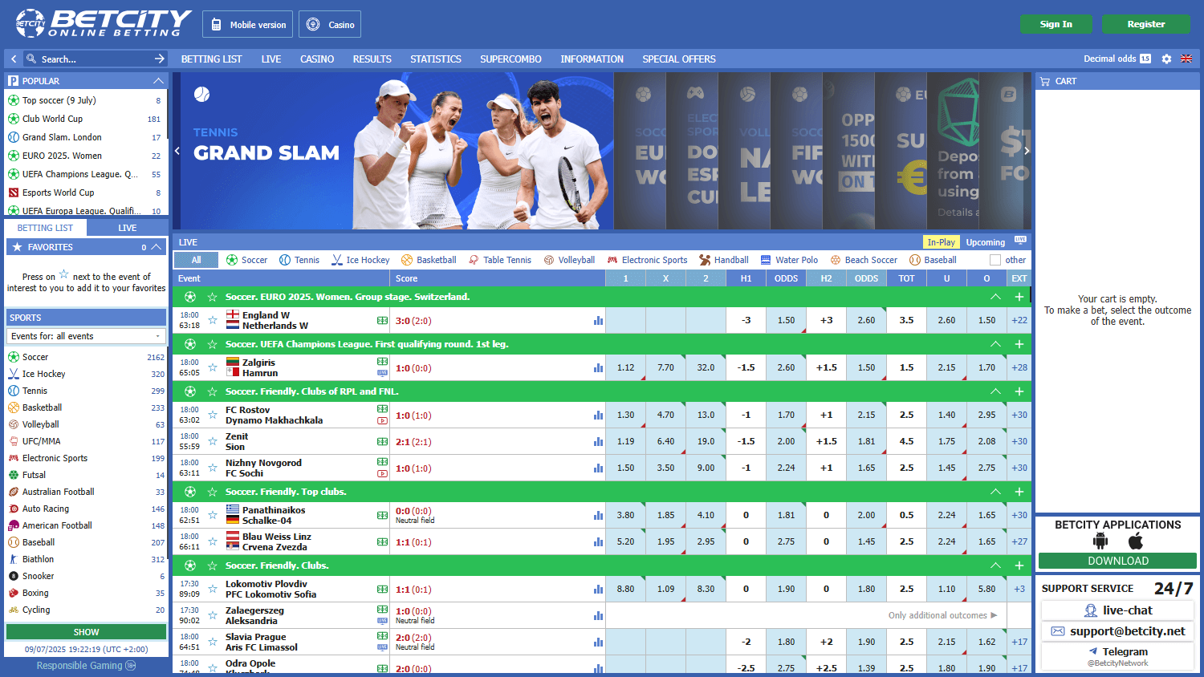Switch live view to Upcoming events
Viewport: 1204px width, 677px height.
click(x=985, y=241)
